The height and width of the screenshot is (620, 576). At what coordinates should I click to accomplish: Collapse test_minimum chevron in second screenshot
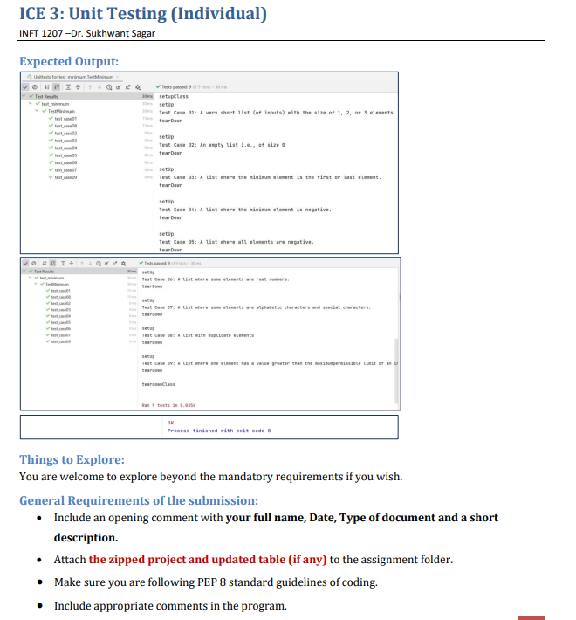[x=30, y=278]
